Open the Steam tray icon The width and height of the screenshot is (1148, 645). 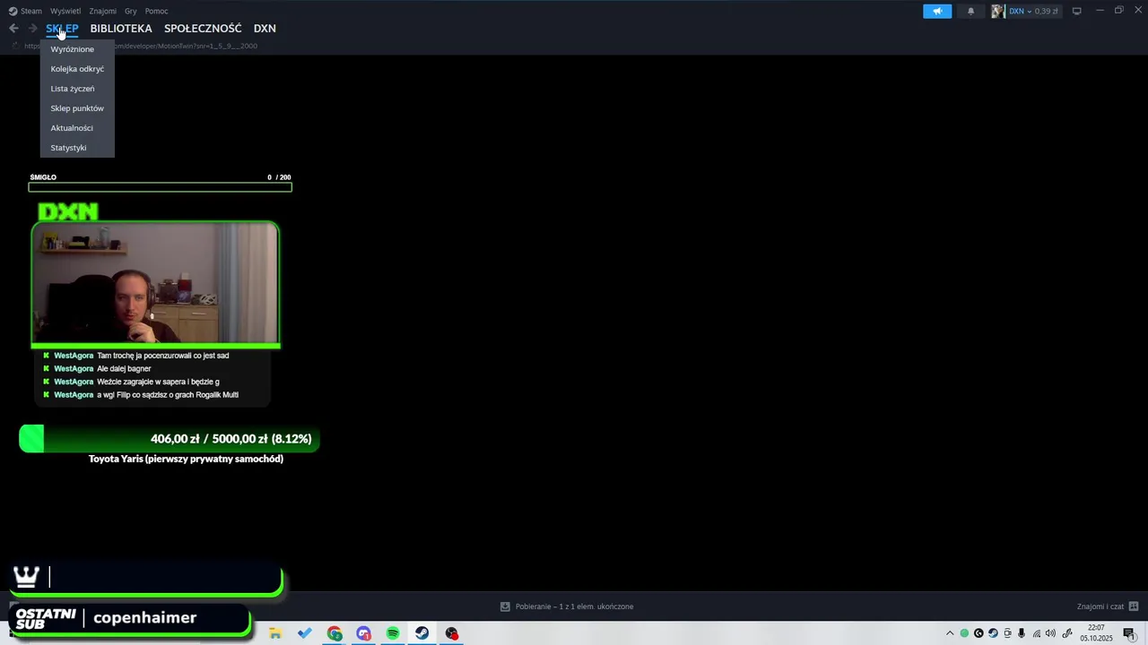[993, 633]
